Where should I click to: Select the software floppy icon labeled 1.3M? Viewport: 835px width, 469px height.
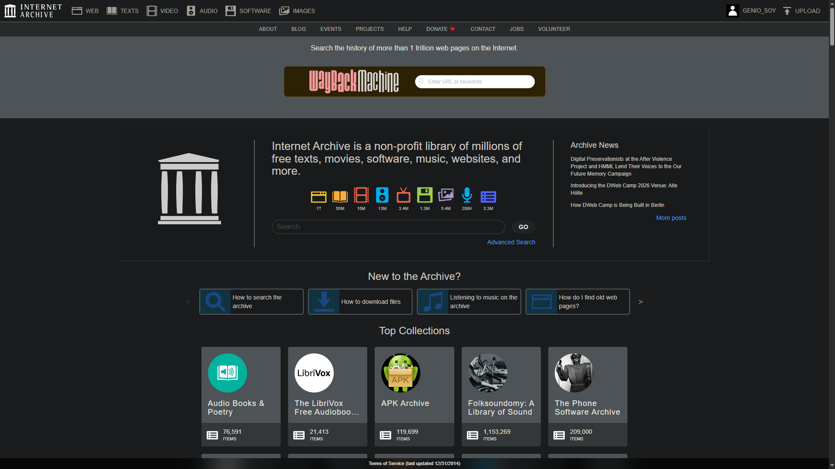point(425,196)
